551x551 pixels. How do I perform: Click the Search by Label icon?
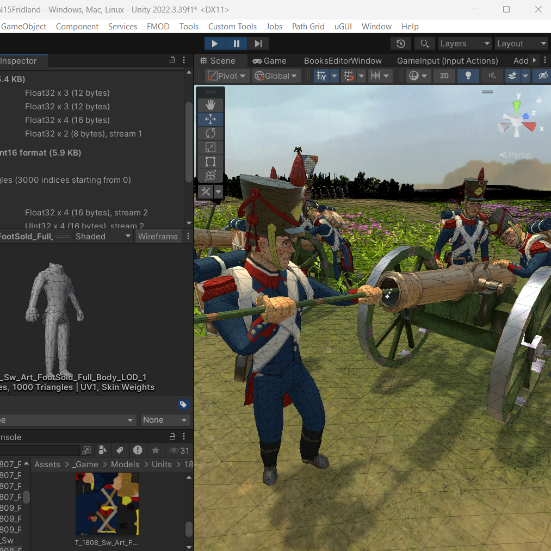point(120,450)
